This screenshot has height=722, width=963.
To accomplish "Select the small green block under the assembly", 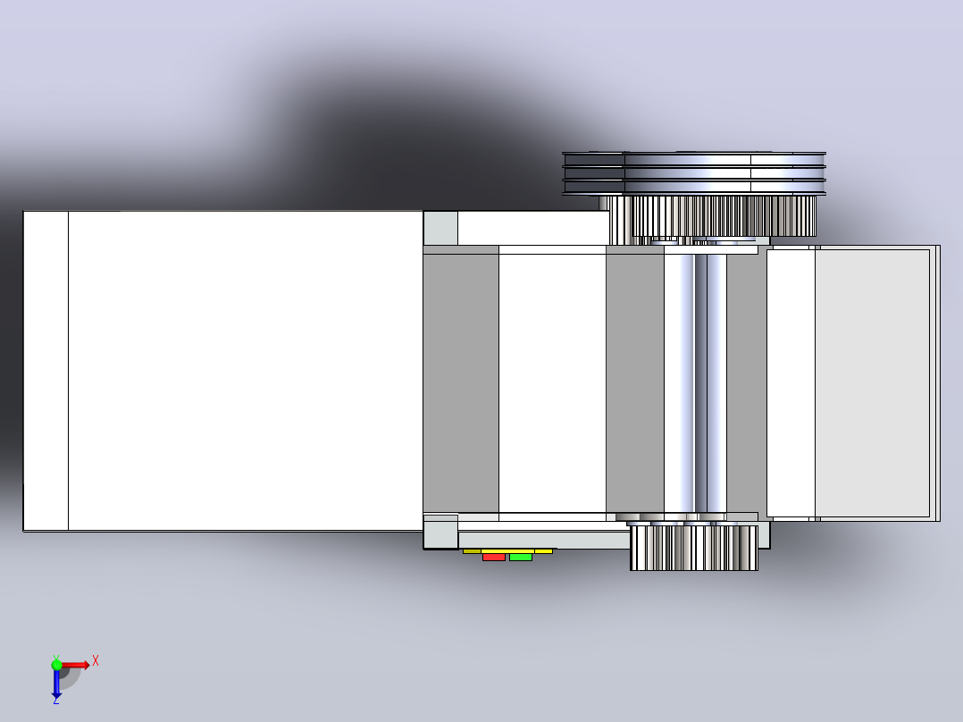I will point(521,558).
